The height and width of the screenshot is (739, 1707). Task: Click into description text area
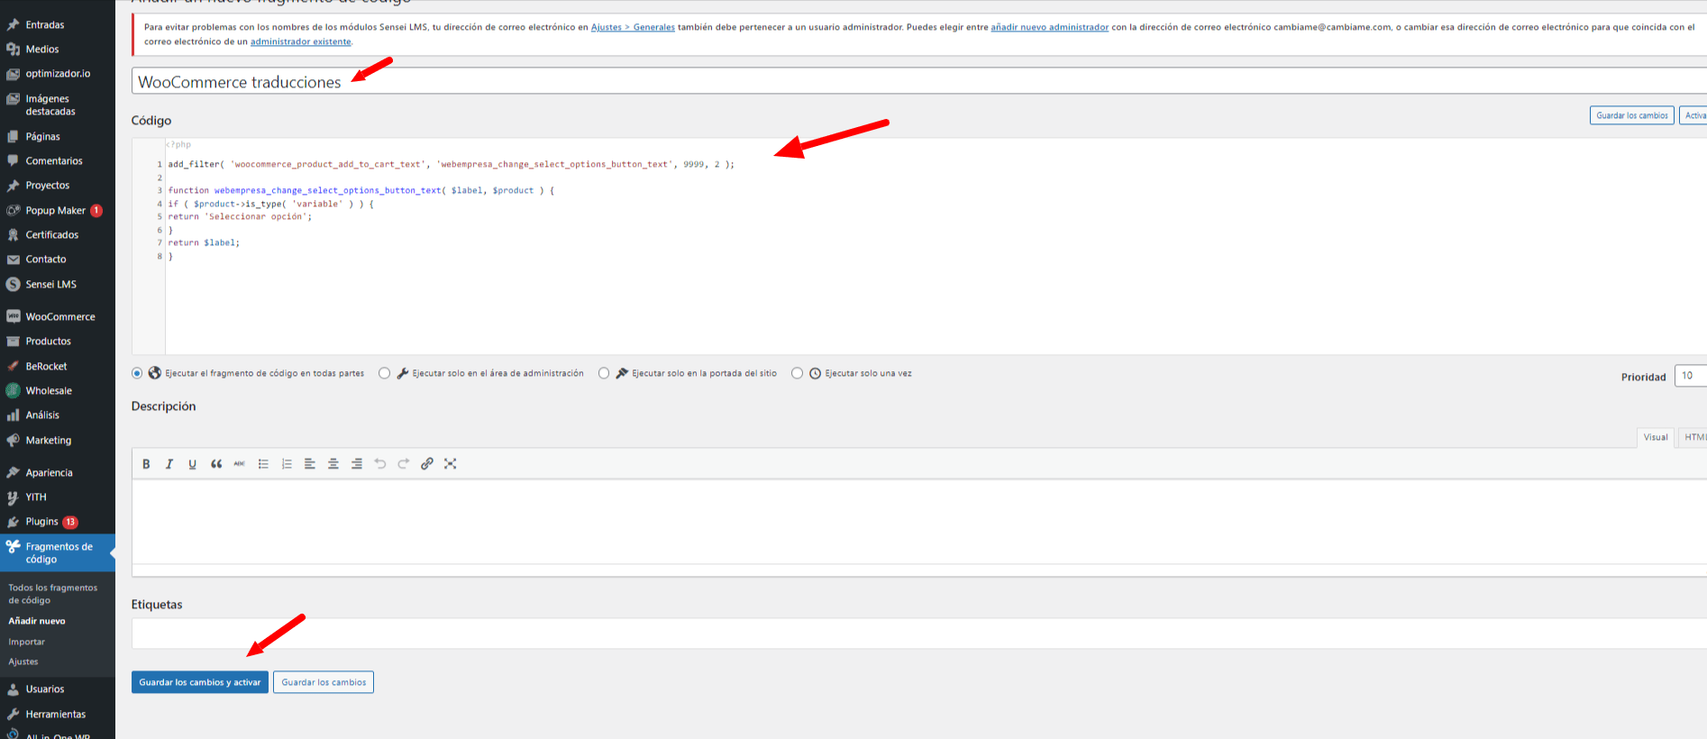coord(919,522)
